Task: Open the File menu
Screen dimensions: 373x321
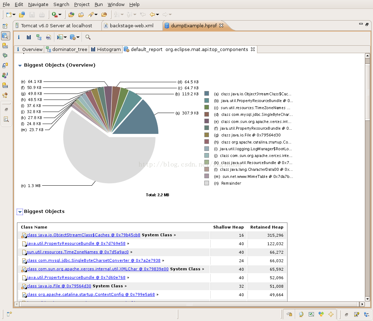Action: (x=6, y=4)
